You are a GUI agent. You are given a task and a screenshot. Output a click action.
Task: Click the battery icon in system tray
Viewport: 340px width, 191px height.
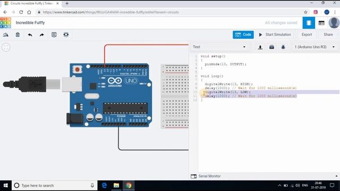click(286, 185)
